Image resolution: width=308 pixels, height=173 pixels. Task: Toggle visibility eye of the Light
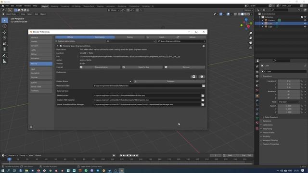tap(305, 27)
